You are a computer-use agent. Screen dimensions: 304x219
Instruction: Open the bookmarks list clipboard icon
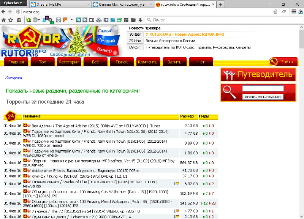tap(19, 20)
